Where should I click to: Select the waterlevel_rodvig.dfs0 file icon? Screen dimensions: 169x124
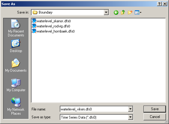(34, 26)
